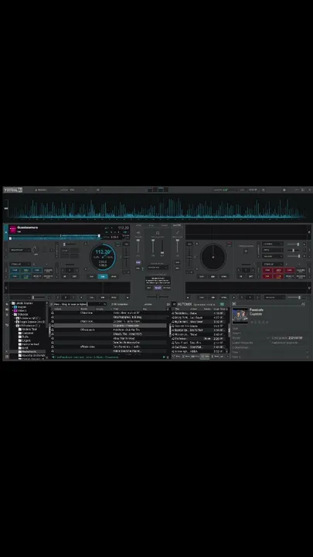313x557 pixels.
Task: Click the sidelist icon left of AUTOMIX
Action: point(174,304)
